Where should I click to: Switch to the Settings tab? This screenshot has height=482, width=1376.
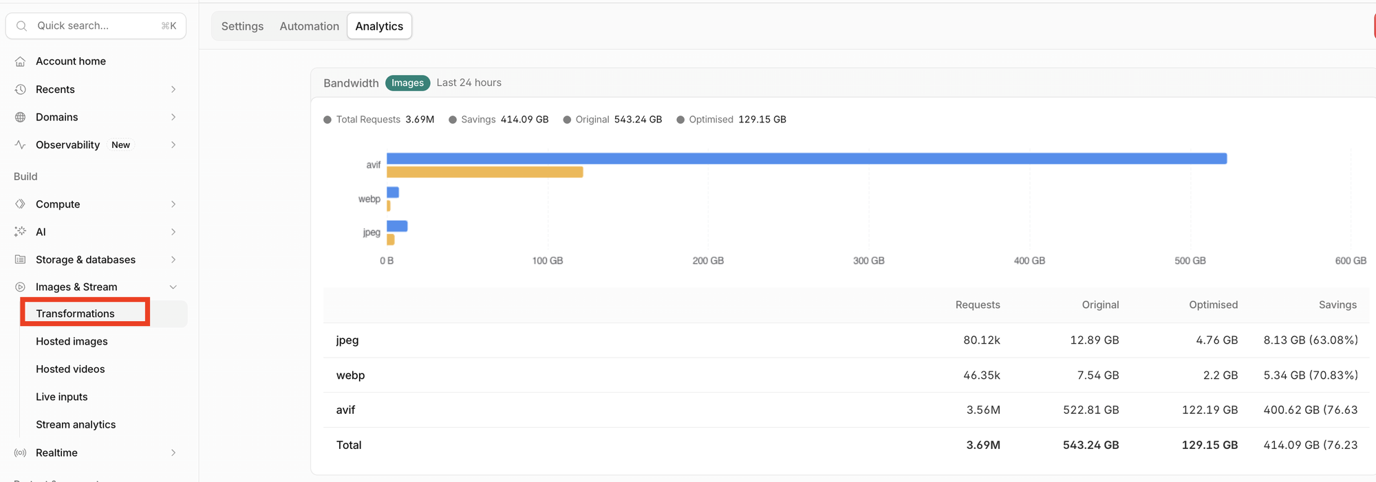pyautogui.click(x=242, y=26)
